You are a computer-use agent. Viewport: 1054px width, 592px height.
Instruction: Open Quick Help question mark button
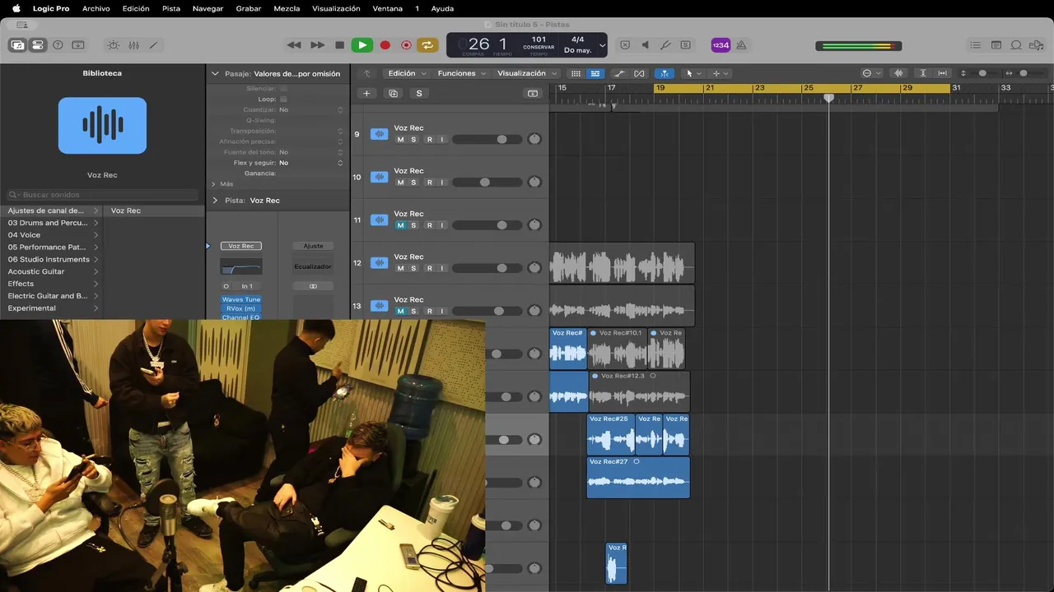coord(58,45)
